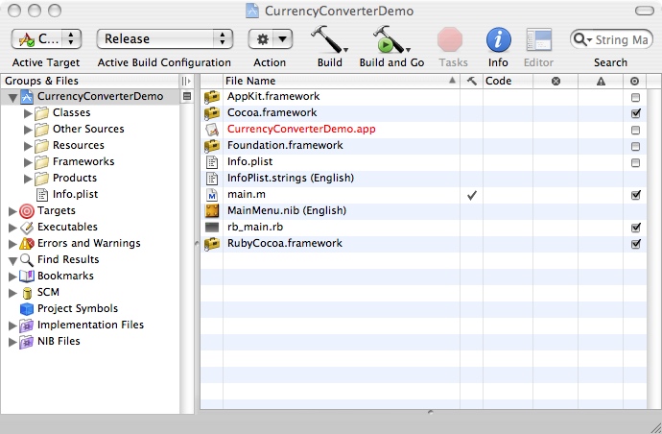Open the Action gear menu
The image size is (662, 434).
[271, 39]
